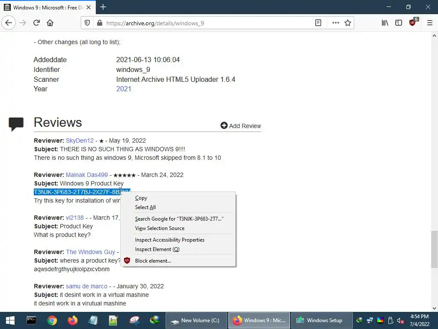The width and height of the screenshot is (438, 329).
Task: Choose Inspect Element in context menu
Action: click(x=178, y=249)
